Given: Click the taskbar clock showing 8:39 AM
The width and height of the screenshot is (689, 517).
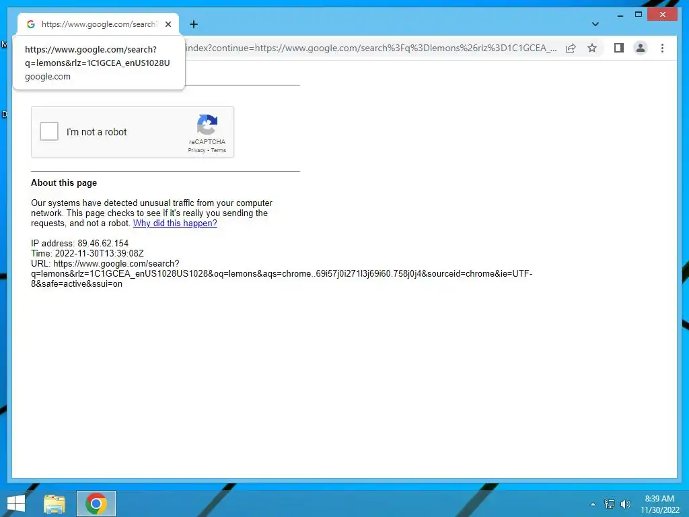Looking at the screenshot, I should [659, 504].
